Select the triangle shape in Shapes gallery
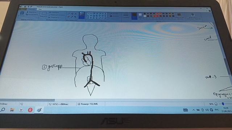 point(105,14)
